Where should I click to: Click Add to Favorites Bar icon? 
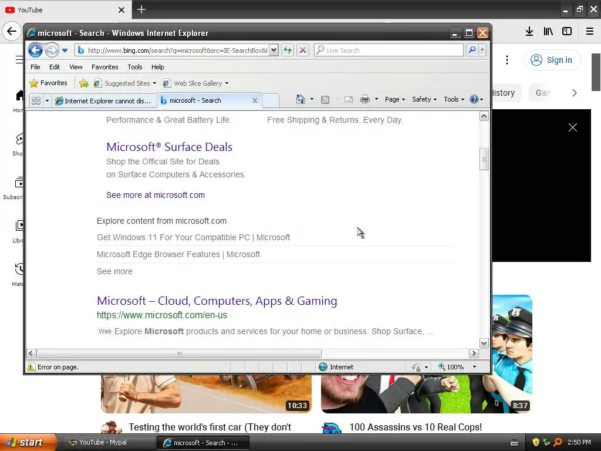(83, 83)
